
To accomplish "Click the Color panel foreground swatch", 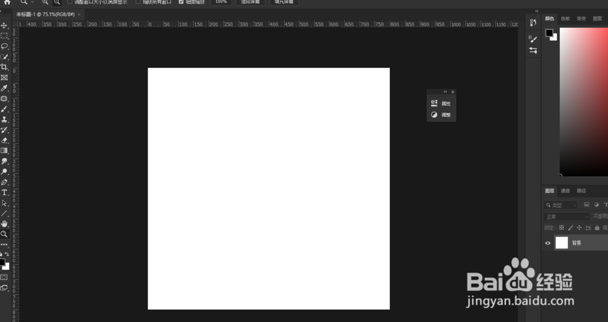I will point(549,33).
